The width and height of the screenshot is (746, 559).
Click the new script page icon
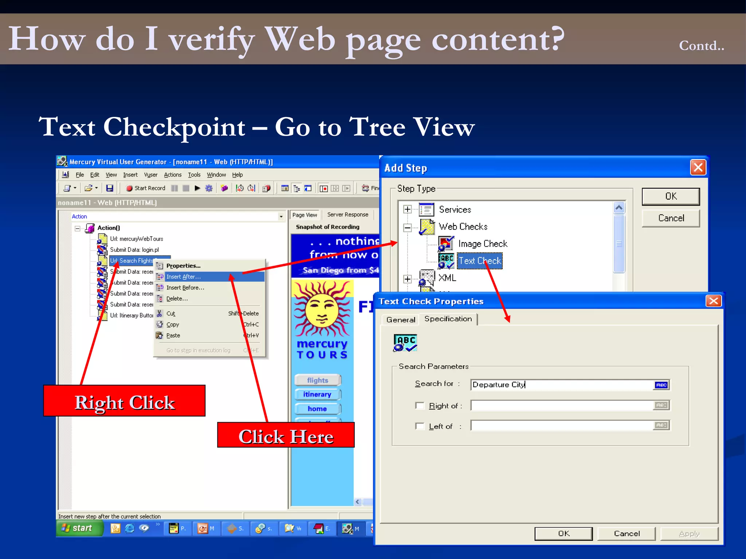67,188
